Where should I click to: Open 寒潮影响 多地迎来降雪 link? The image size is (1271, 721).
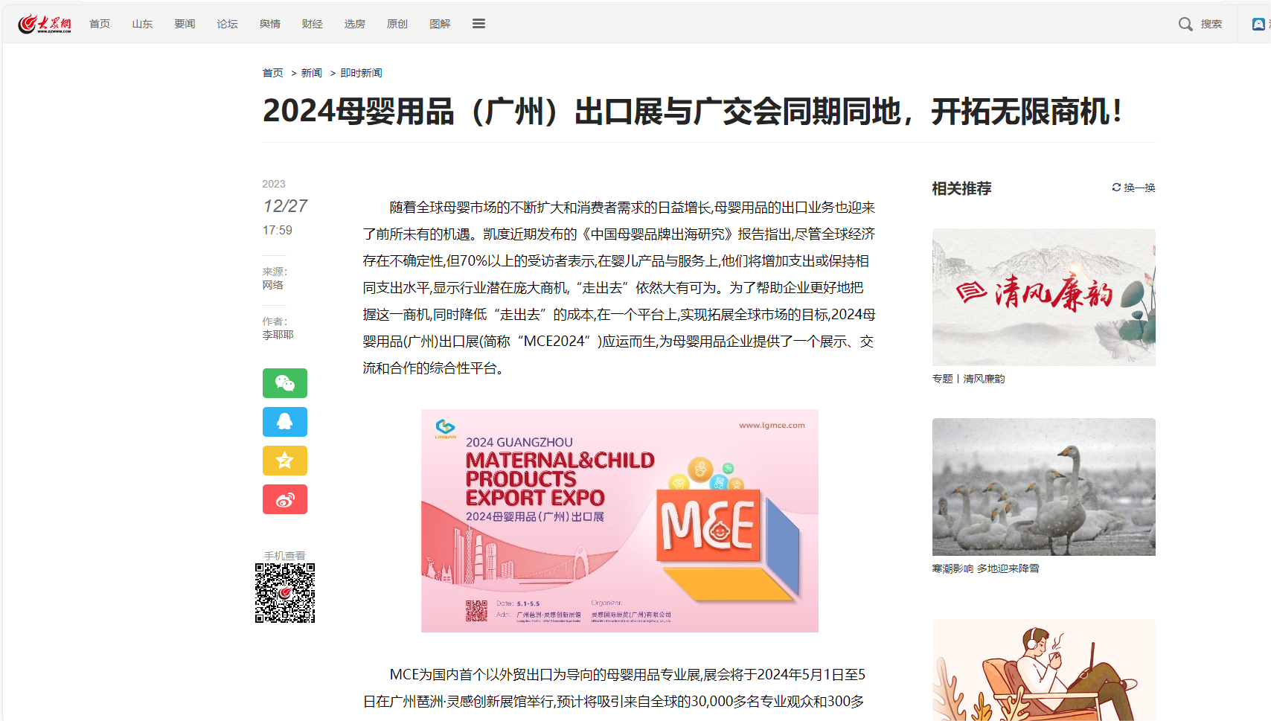tap(985, 568)
